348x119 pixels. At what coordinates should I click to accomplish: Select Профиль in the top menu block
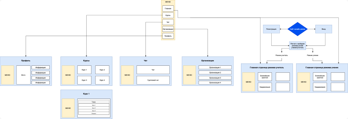[x=168, y=36]
